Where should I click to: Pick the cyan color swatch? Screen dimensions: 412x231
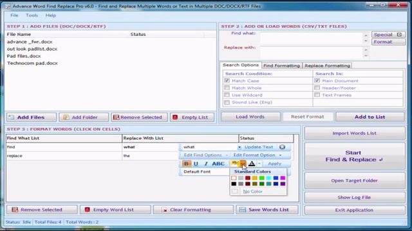tap(268, 178)
